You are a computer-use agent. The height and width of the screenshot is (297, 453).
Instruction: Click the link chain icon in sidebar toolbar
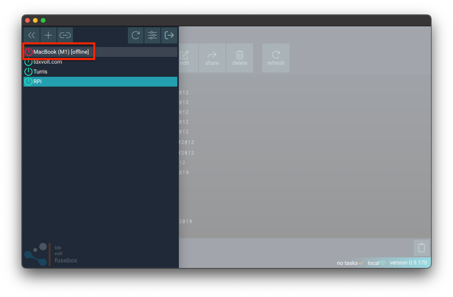pyautogui.click(x=65, y=35)
